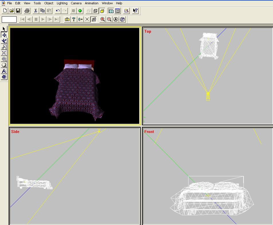Click the yellow camera icon in toolbar
273x225 pixels.
coord(67,19)
